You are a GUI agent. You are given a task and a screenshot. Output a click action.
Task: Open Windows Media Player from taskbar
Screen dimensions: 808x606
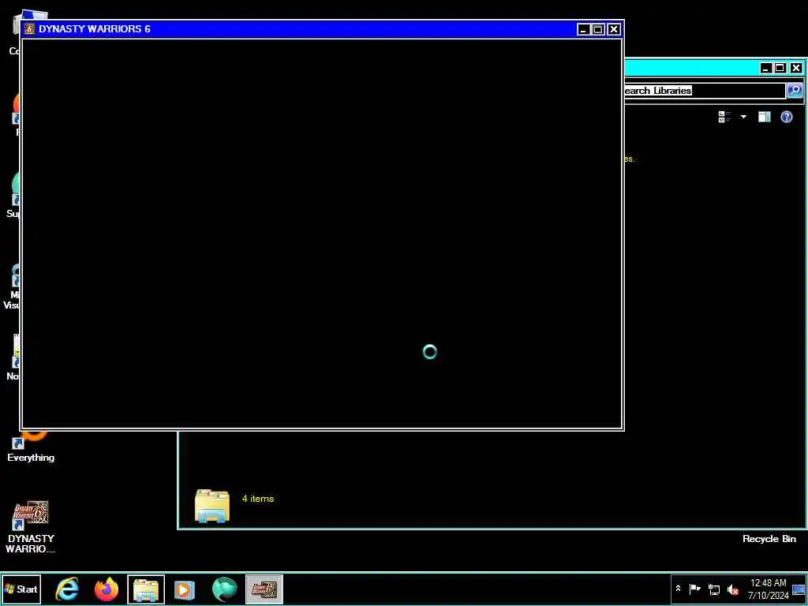[x=184, y=589]
